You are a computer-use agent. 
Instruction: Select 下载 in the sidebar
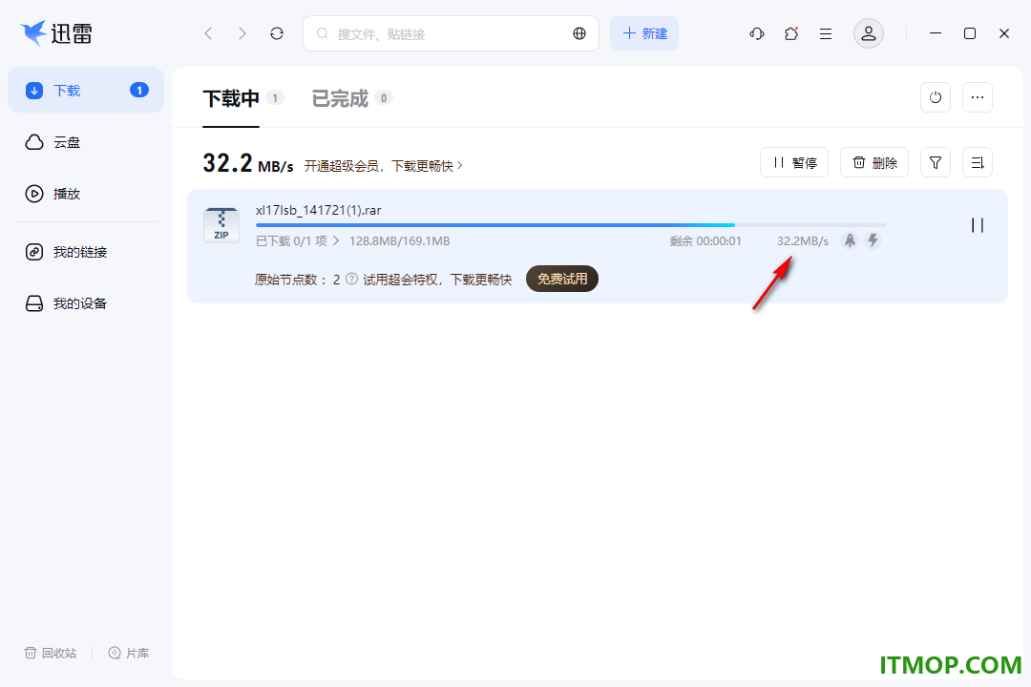pyautogui.click(x=86, y=90)
